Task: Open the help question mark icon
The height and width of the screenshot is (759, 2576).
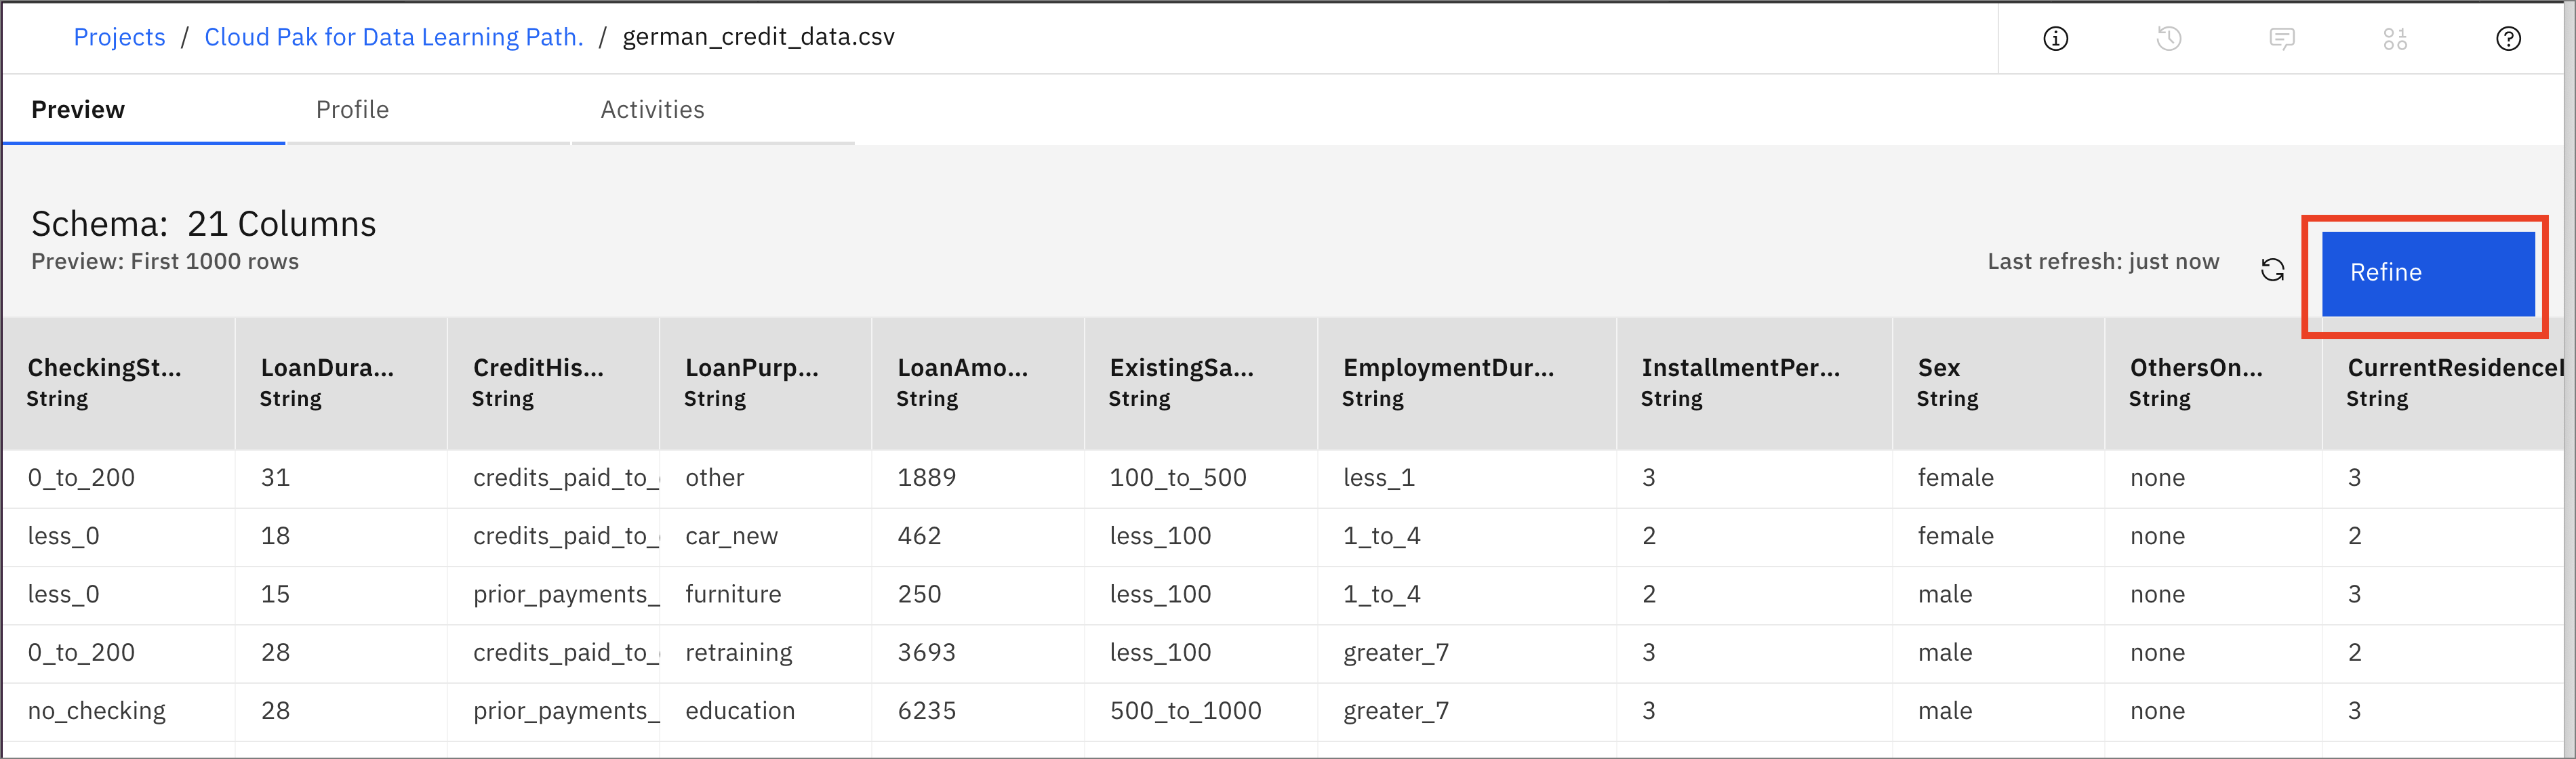Action: click(2508, 39)
